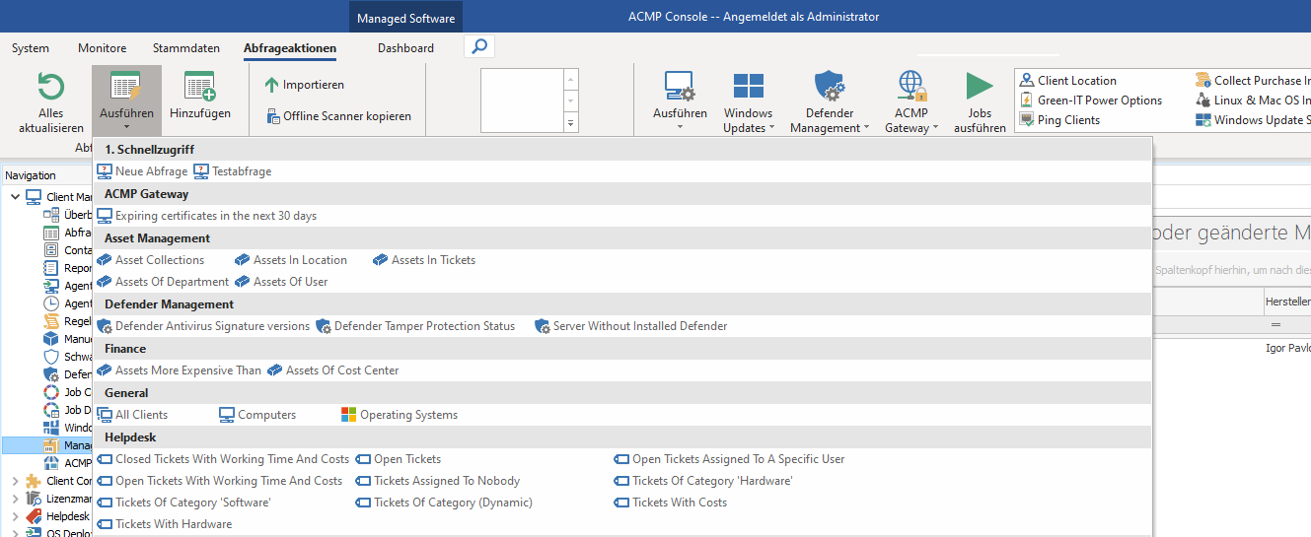The height and width of the screenshot is (537, 1311).
Task: Switch to the Stammdaten tab
Action: 187,48
